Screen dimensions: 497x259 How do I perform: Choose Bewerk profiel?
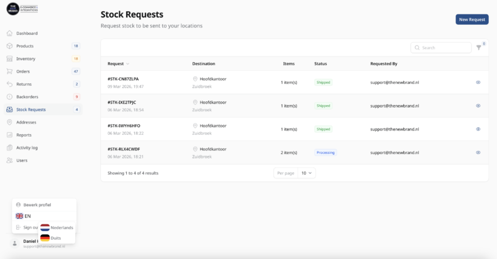37,205
